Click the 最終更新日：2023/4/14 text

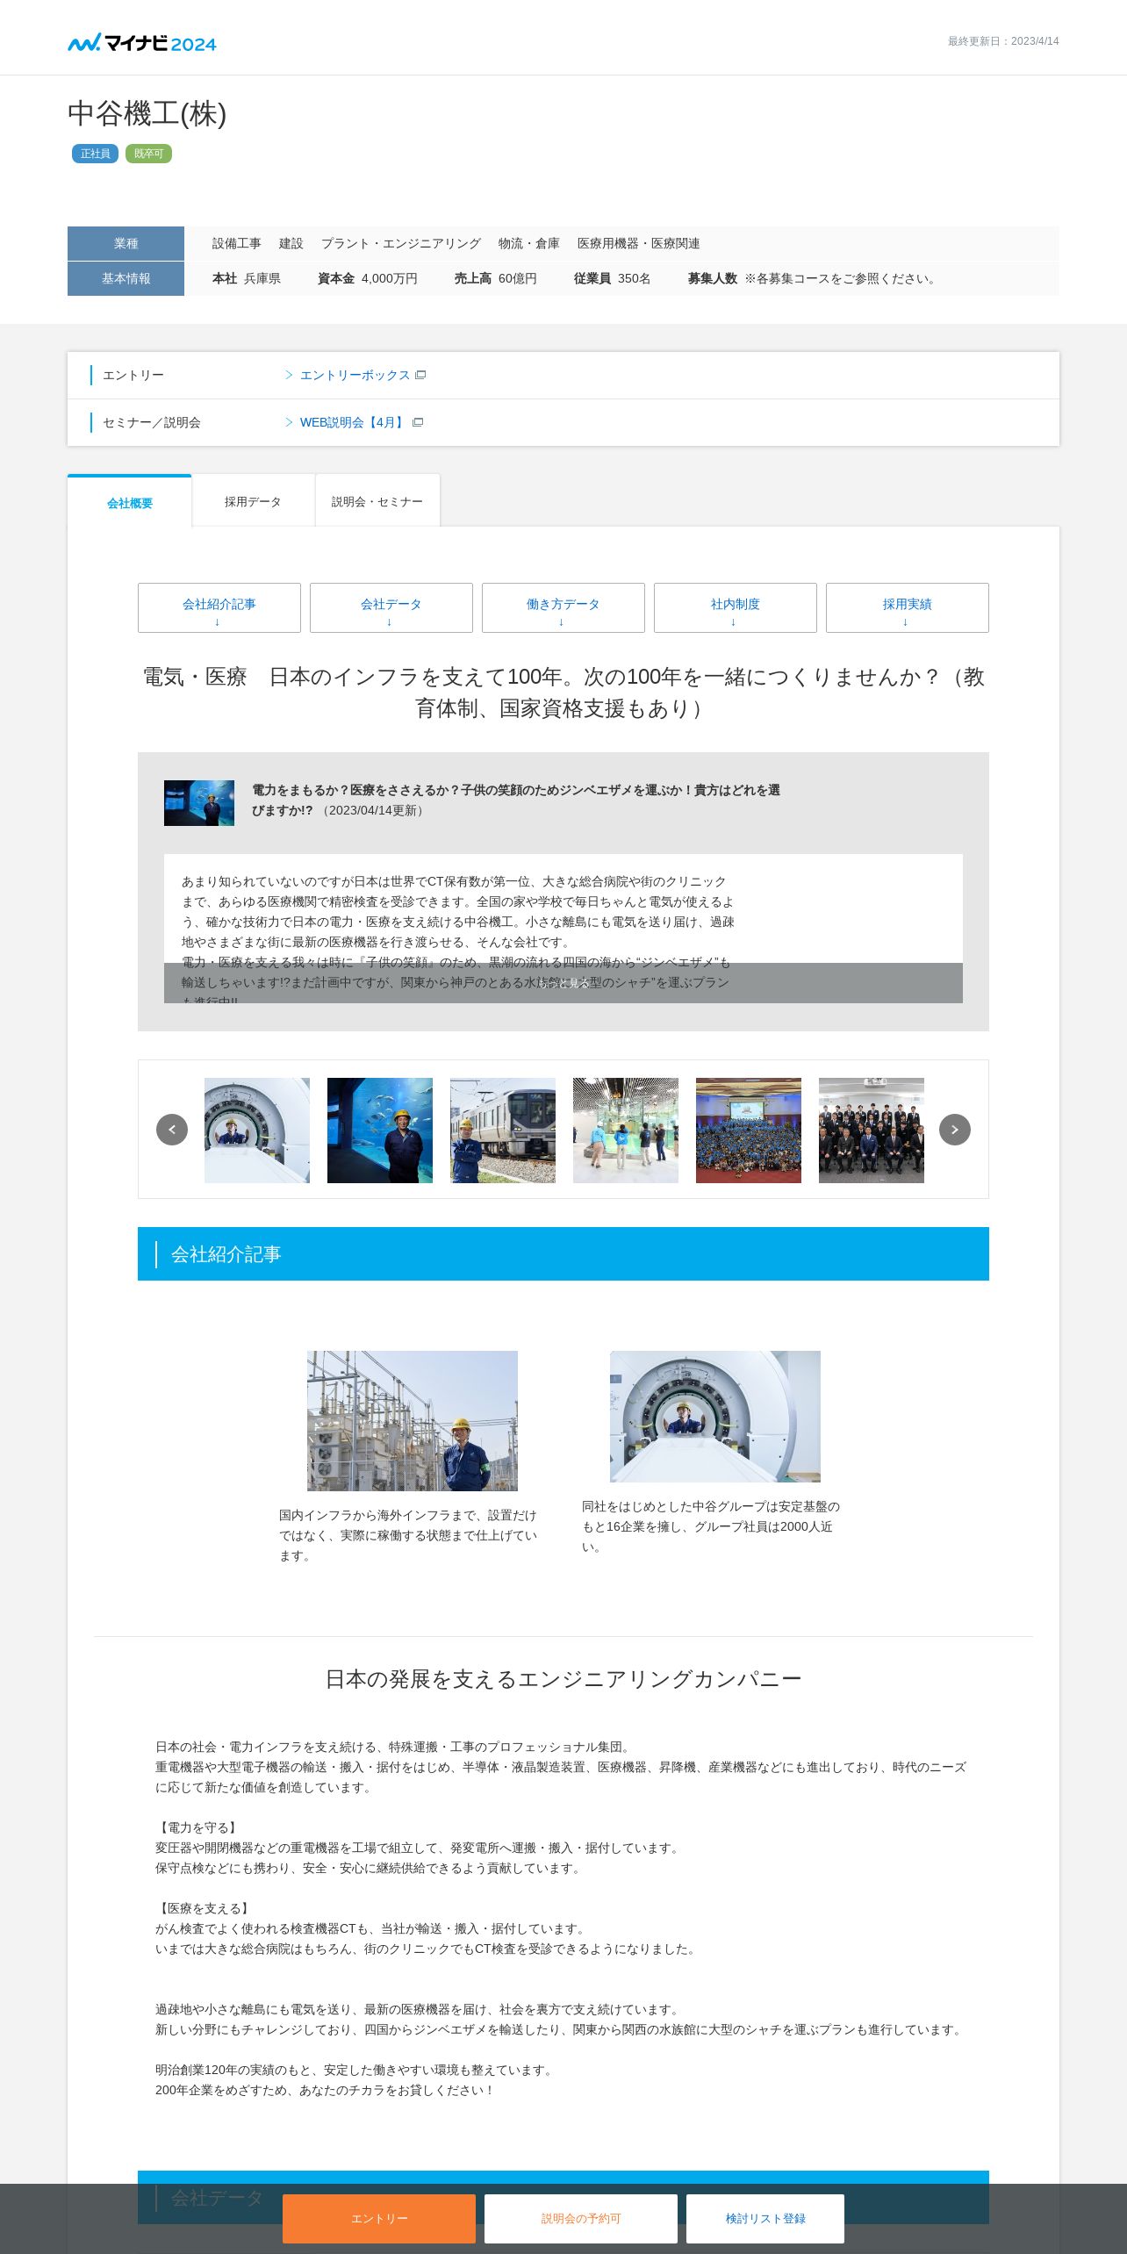point(1003,41)
